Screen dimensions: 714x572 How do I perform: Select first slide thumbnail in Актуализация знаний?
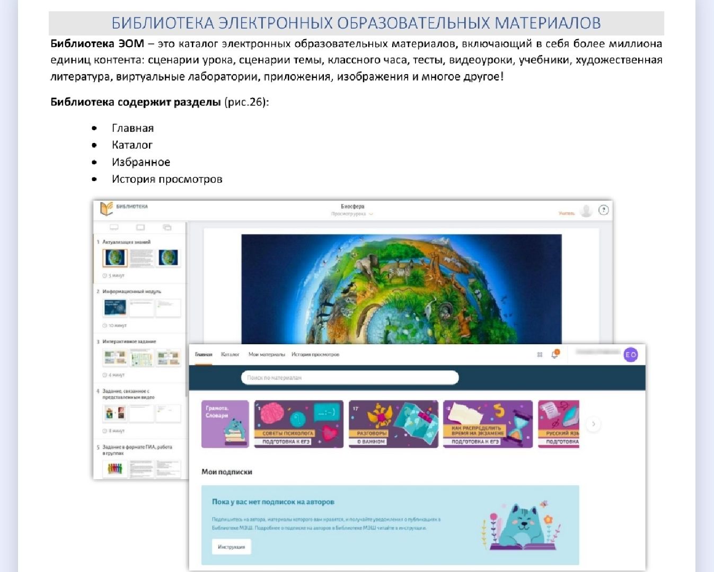[x=115, y=258]
